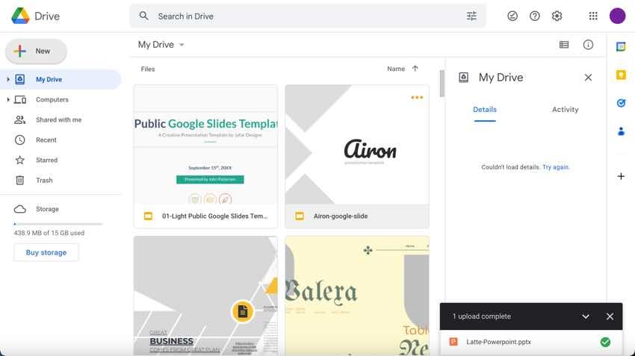Open the Google apps grid
The image size is (635, 356).
[593, 16]
